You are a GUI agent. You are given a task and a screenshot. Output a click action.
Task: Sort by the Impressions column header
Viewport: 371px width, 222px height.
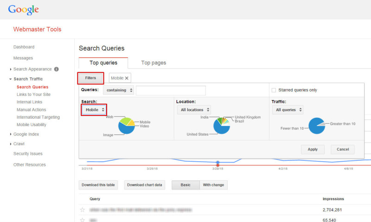(333, 199)
